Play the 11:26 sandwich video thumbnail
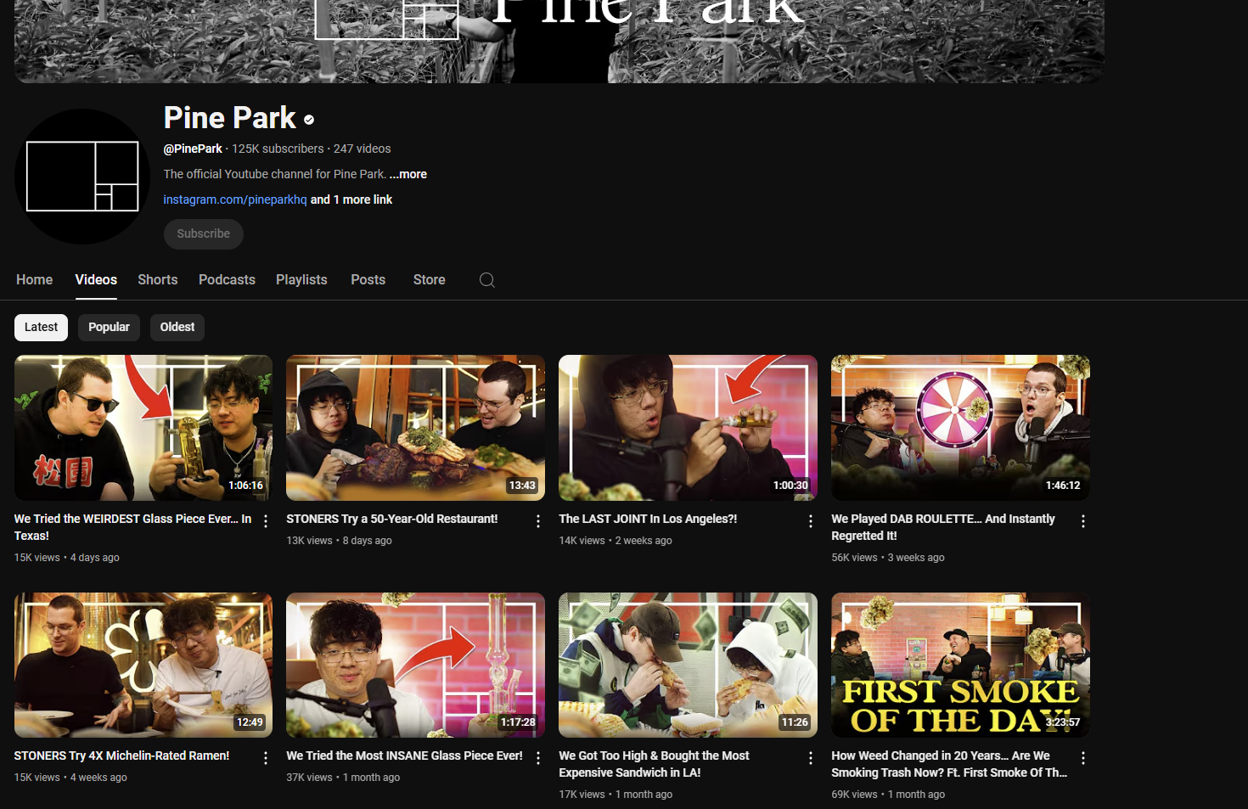1248x809 pixels. 688,666
